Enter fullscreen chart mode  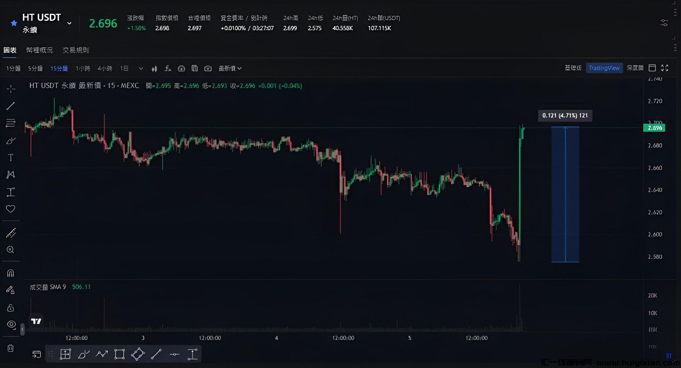665,68
